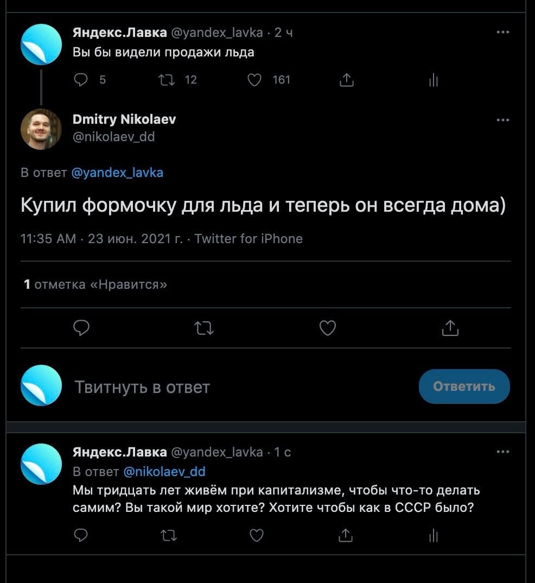Reply to Yandex Lavka's top tweet
The image size is (535, 583).
pos(81,80)
